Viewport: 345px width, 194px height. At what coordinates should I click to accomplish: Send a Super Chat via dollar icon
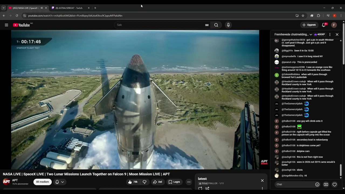coord(326,185)
